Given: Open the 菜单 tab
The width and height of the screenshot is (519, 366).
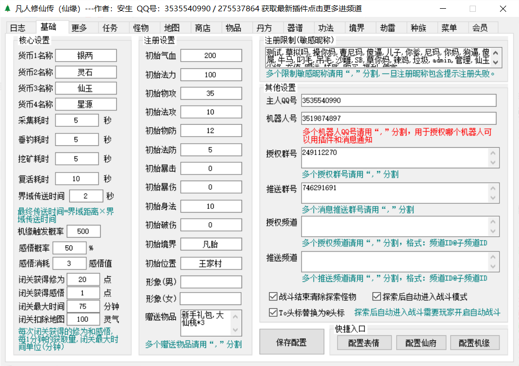Looking at the screenshot, I should (x=449, y=28).
